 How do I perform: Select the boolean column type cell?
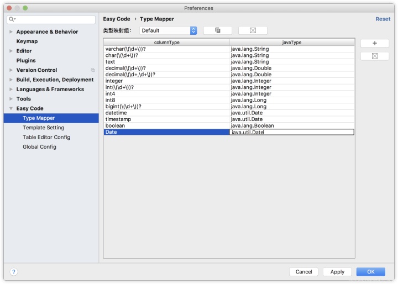click(x=166, y=125)
